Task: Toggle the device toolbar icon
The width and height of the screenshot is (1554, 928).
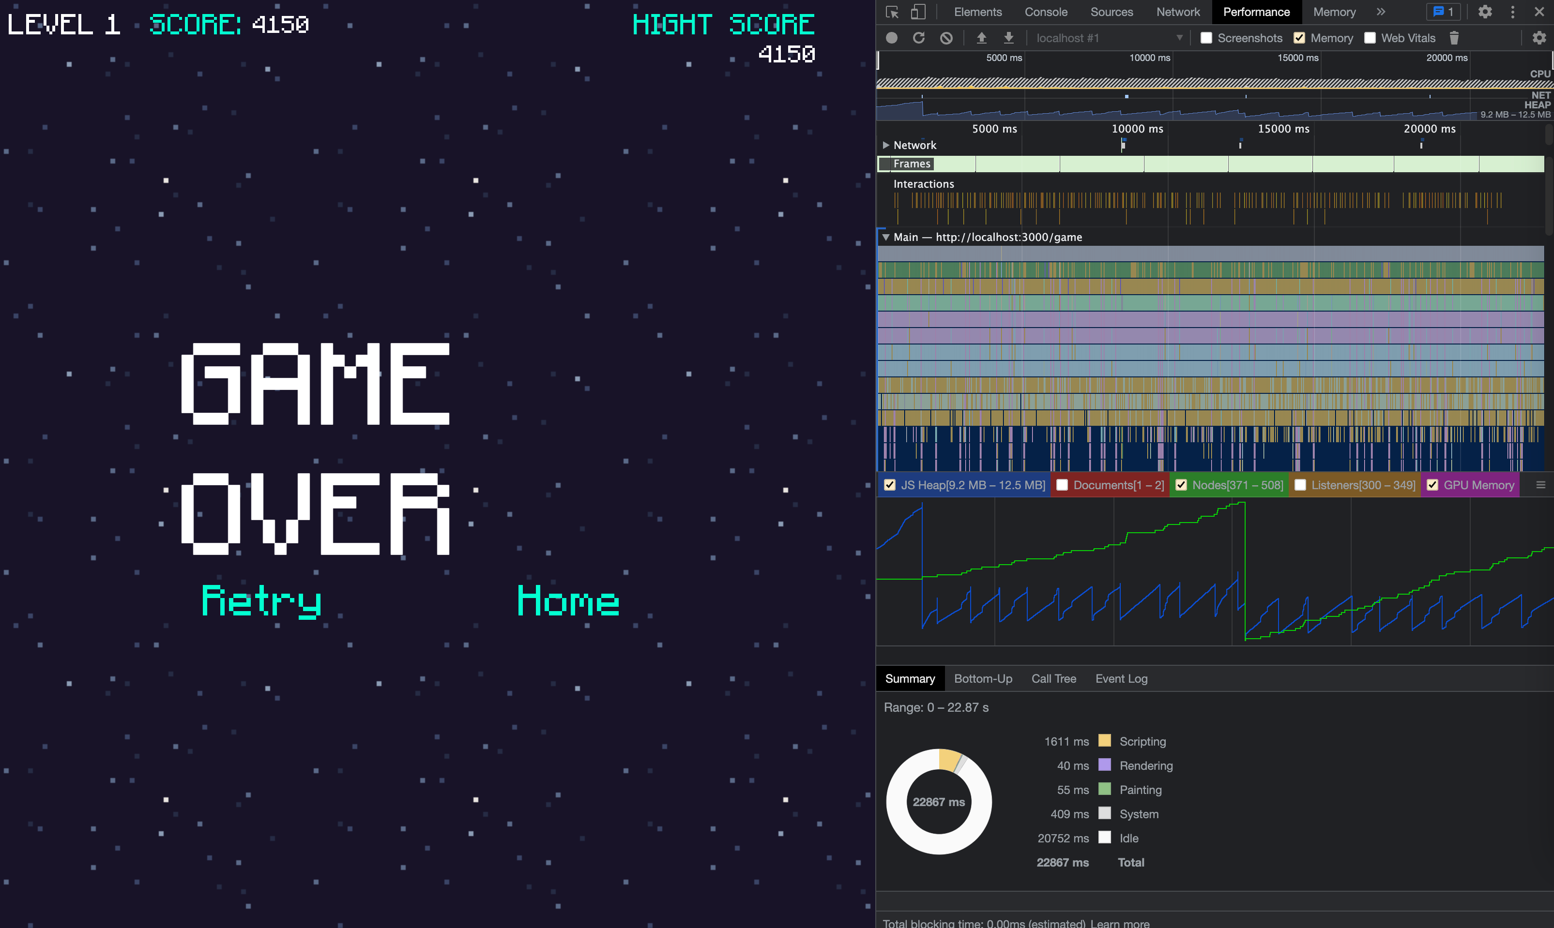Action: click(x=918, y=12)
